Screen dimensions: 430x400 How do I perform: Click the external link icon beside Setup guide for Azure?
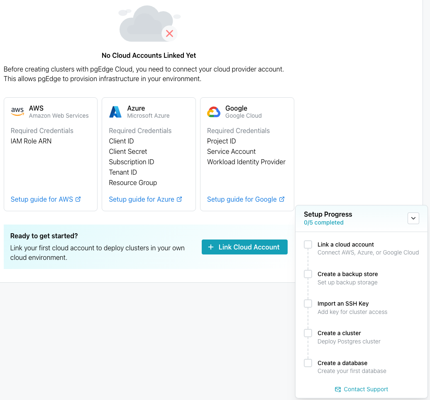(x=179, y=199)
